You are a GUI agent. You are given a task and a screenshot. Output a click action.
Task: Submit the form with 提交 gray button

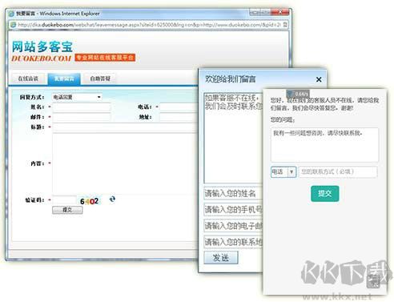pyautogui.click(x=67, y=210)
